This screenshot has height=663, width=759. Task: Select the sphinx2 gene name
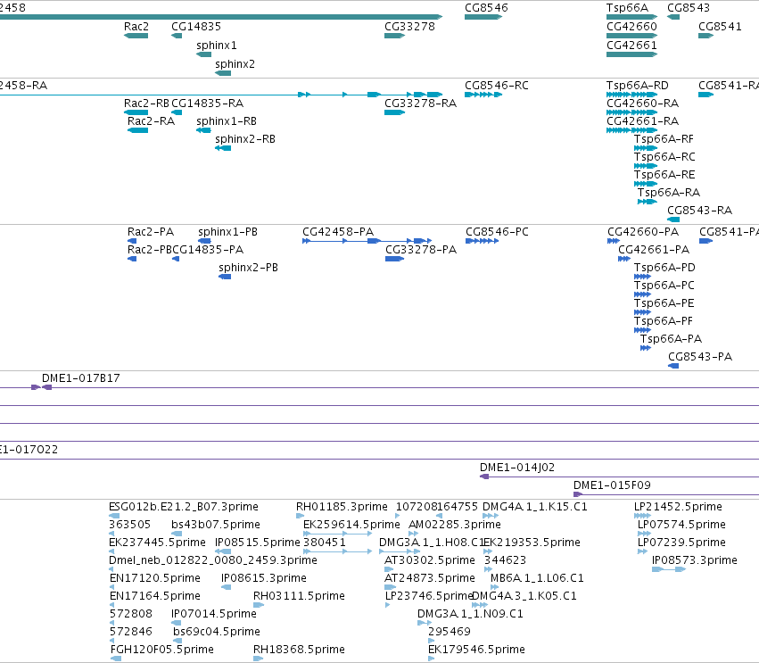point(235,64)
